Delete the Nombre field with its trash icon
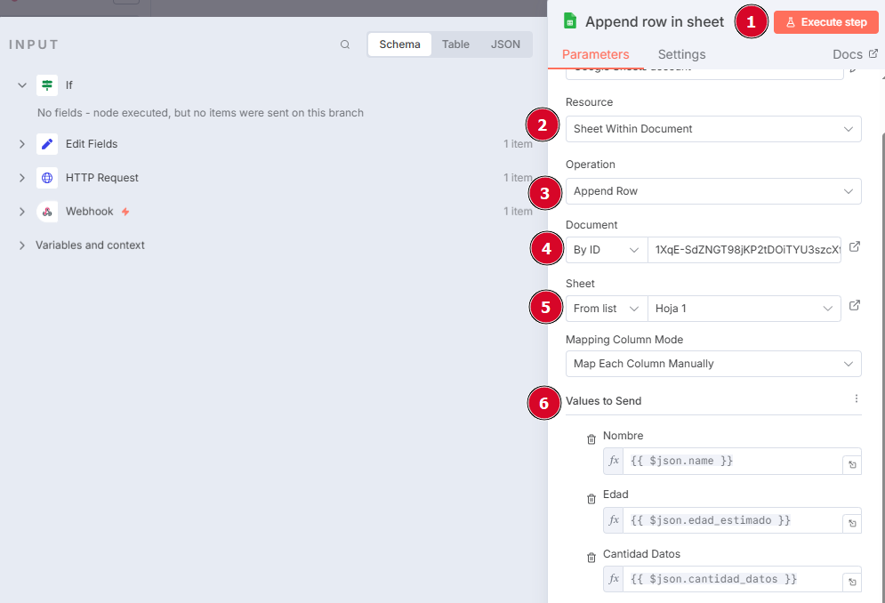Image resolution: width=885 pixels, height=603 pixels. tap(591, 439)
